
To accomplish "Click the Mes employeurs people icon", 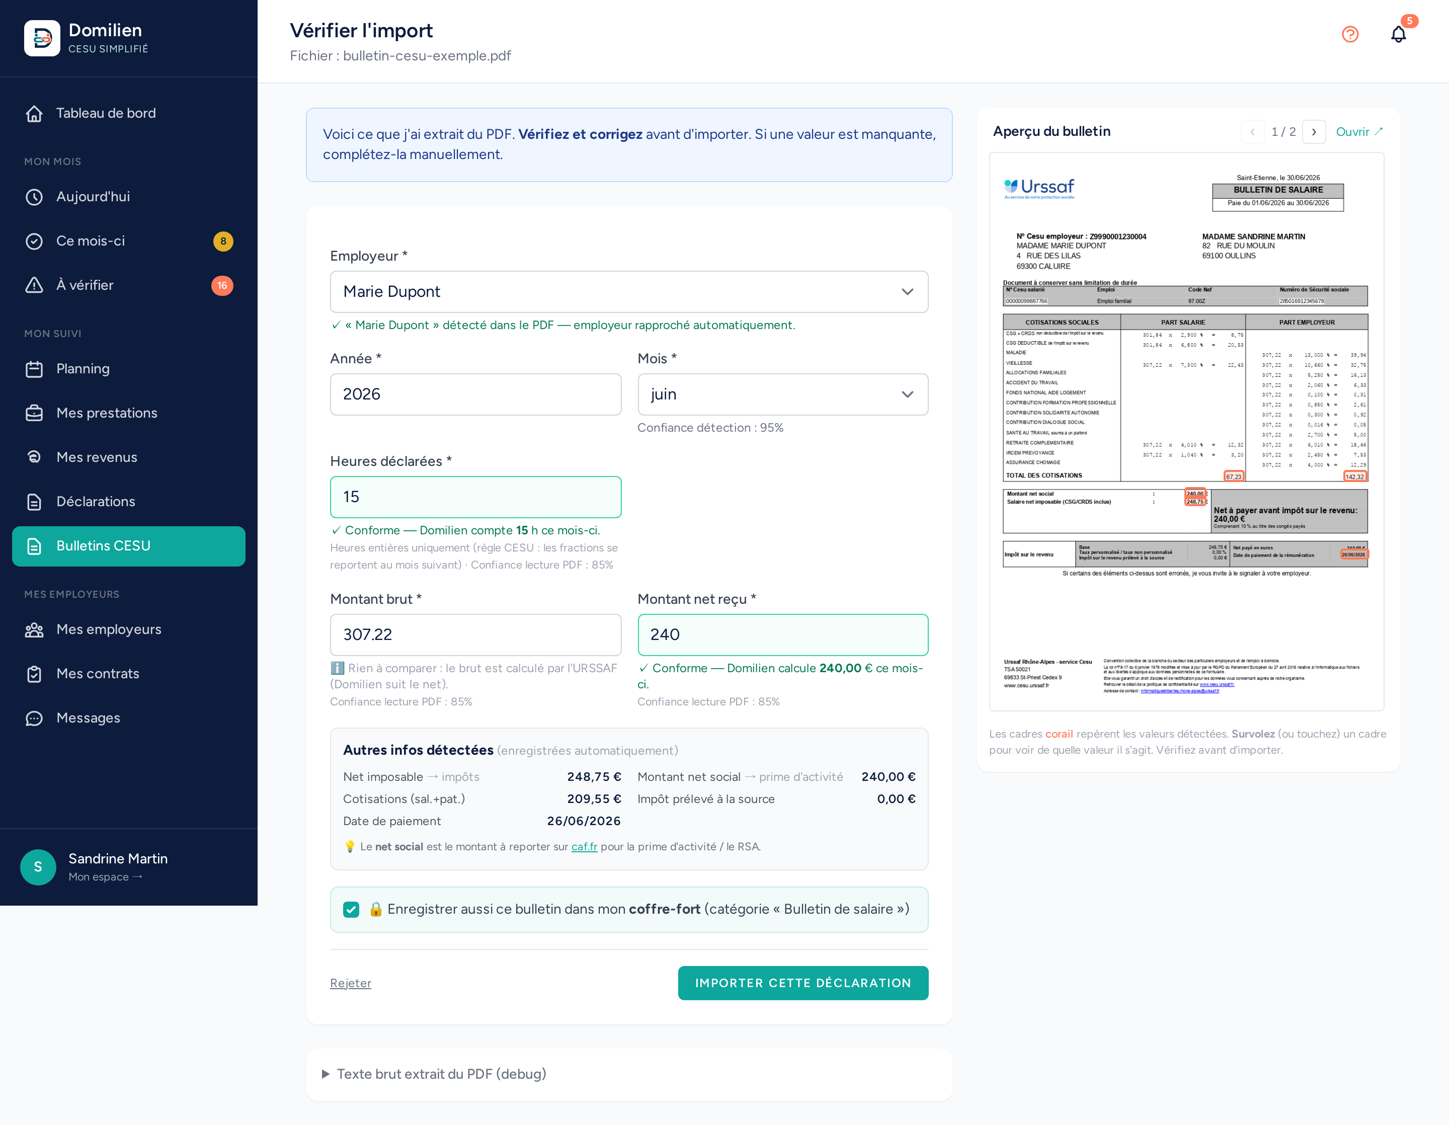I will [x=34, y=629].
